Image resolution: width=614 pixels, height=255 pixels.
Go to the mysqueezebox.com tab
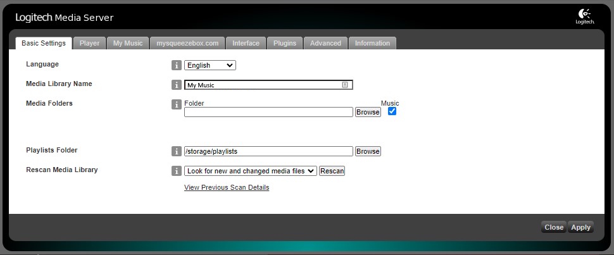point(187,43)
